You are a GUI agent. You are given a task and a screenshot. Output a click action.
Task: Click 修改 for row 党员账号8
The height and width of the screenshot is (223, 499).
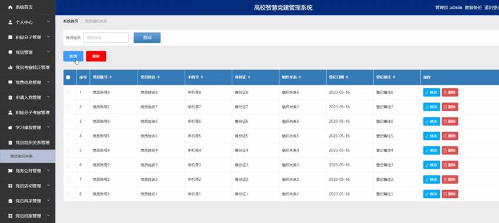tap(431, 92)
